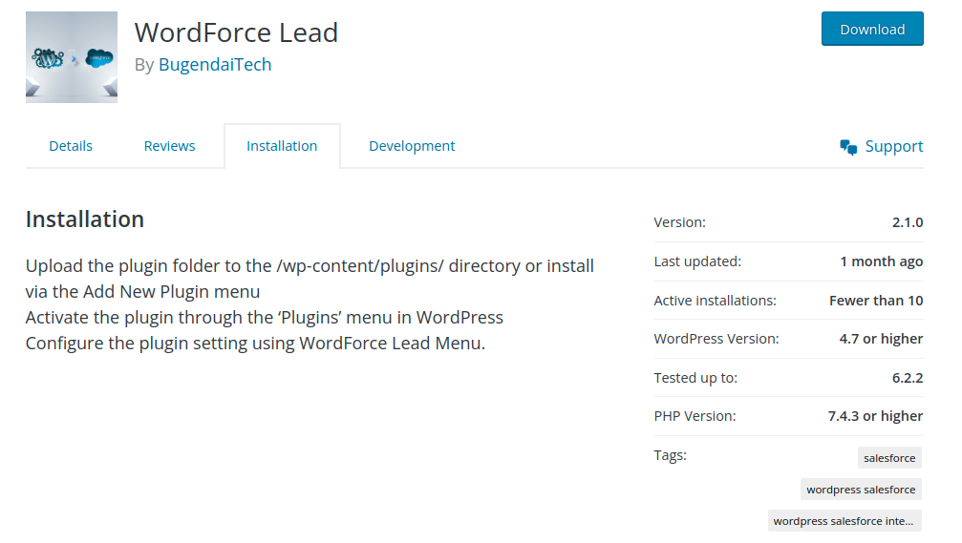Click the 'Fewer than 10' installations value
The image size is (962, 543).
click(876, 301)
